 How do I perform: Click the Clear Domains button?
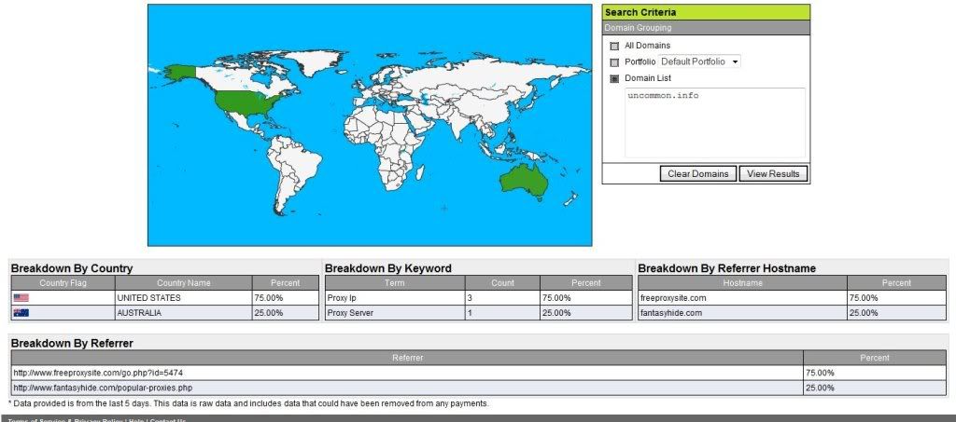coord(697,174)
